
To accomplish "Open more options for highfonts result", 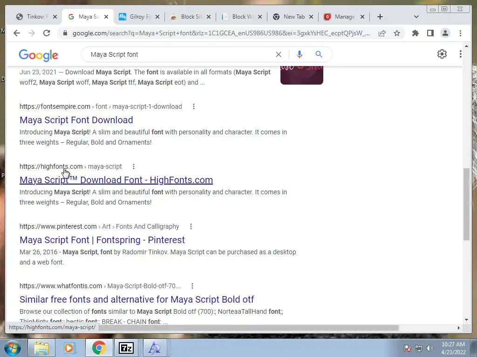I will coord(134,166).
